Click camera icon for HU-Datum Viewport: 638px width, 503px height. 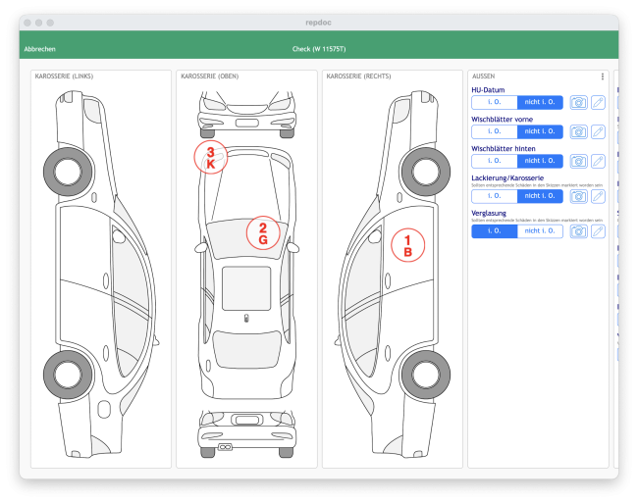click(579, 102)
